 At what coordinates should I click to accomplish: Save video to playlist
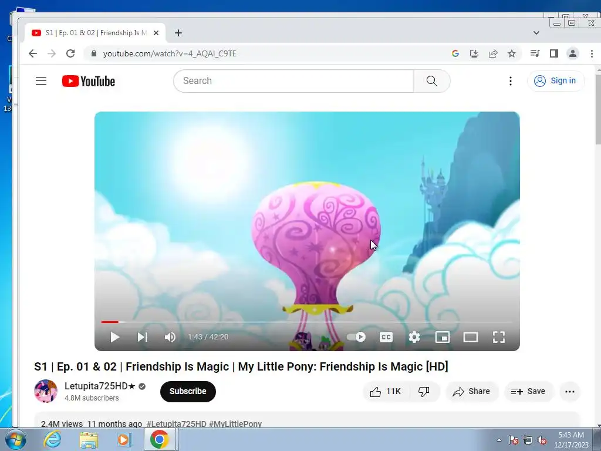(x=528, y=391)
